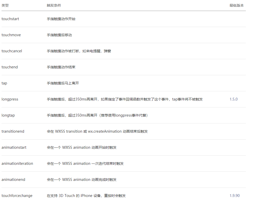Click the touchcancel description about 来电提醒
The height and width of the screenshot is (200, 267).
pos(79,51)
